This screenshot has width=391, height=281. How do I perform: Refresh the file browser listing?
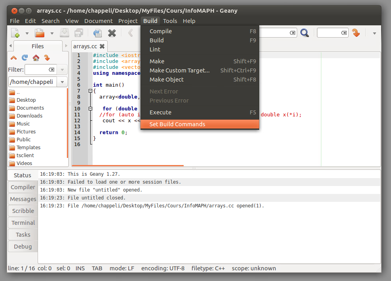[x=25, y=58]
